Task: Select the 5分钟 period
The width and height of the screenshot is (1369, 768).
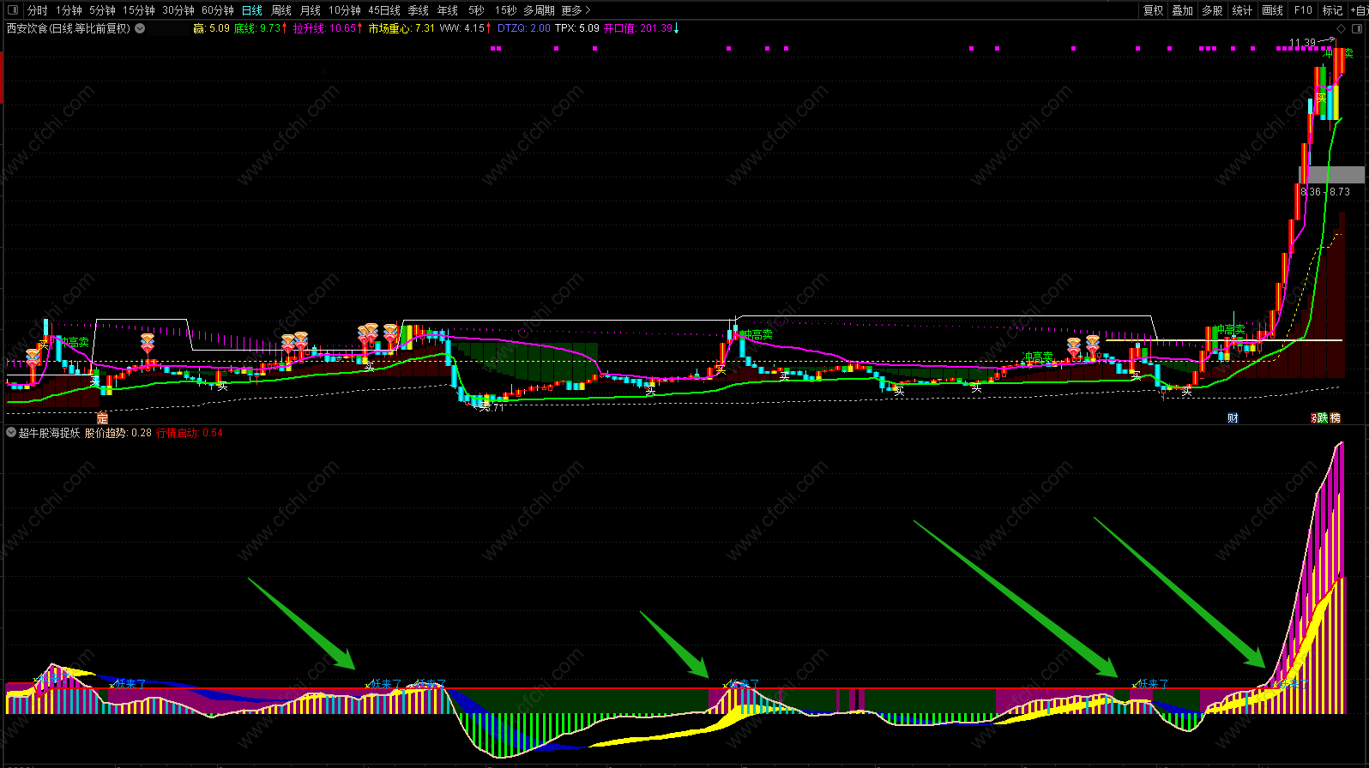Action: pyautogui.click(x=102, y=10)
